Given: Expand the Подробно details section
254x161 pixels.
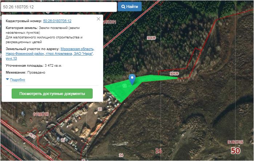Looking at the screenshot, I should coord(17,80).
